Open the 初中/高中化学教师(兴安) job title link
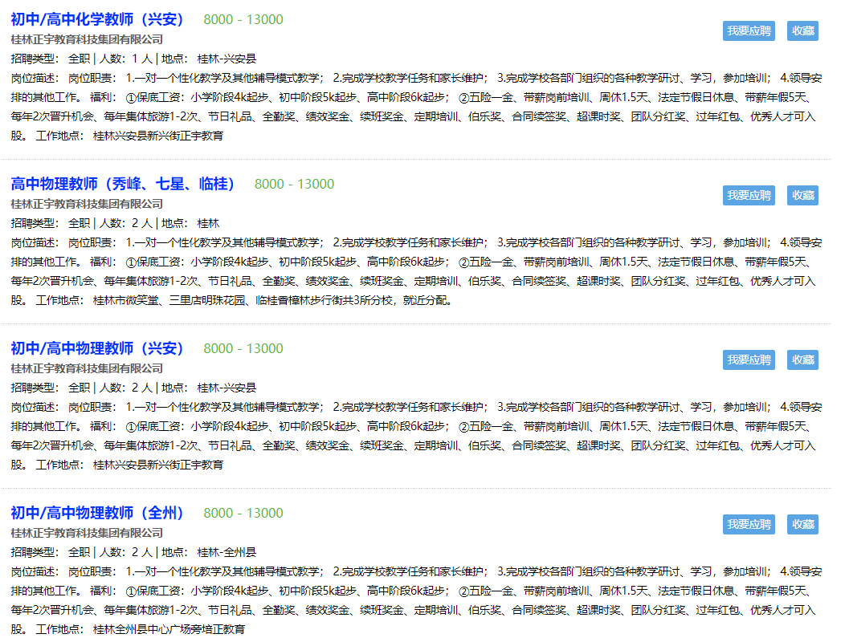The height and width of the screenshot is (638, 845). point(97,19)
